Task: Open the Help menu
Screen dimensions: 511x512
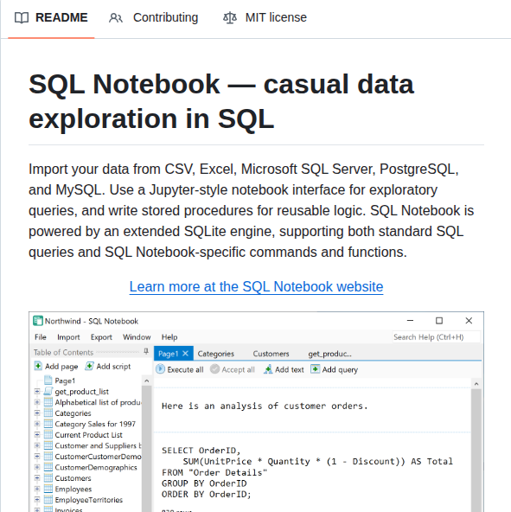Action: coord(169,337)
